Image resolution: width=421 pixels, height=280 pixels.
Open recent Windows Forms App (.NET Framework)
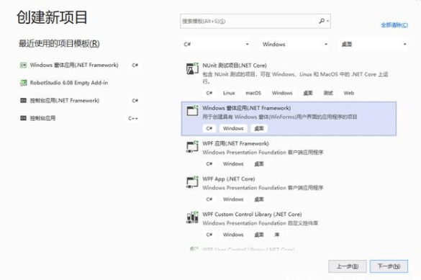(x=81, y=65)
